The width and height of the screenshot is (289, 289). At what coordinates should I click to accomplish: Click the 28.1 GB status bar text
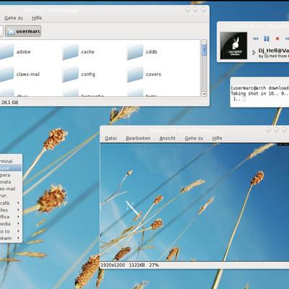pyautogui.click(x=9, y=103)
